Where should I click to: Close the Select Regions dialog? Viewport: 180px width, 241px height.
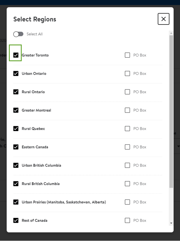pyautogui.click(x=163, y=19)
